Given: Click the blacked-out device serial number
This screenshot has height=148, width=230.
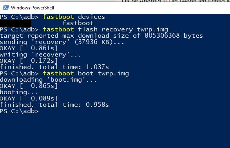Looking at the screenshot, I should (x=16, y=23).
